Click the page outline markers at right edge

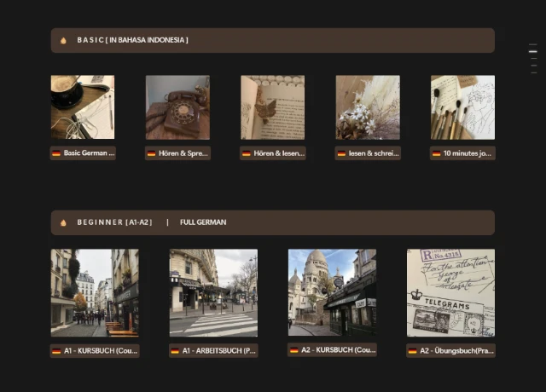point(533,57)
